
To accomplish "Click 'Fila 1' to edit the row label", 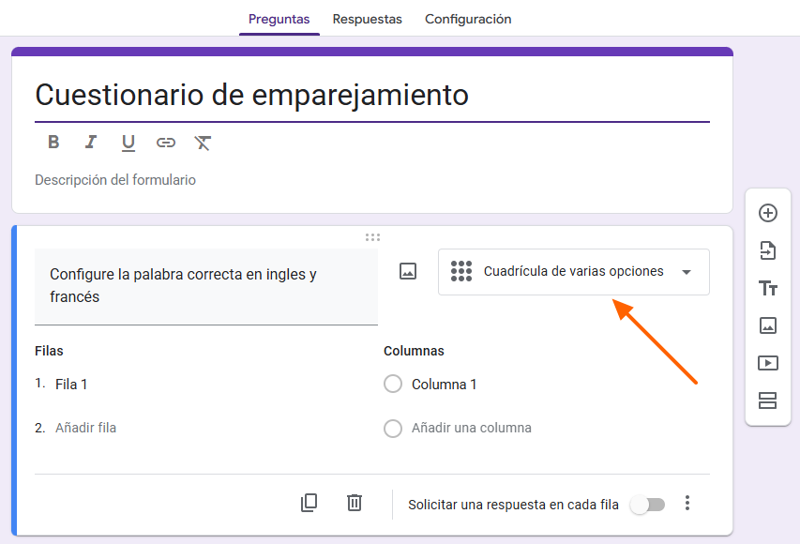I will coord(72,384).
